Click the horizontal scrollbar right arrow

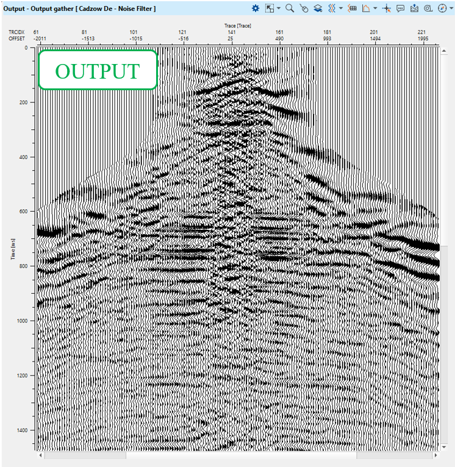click(x=435, y=455)
